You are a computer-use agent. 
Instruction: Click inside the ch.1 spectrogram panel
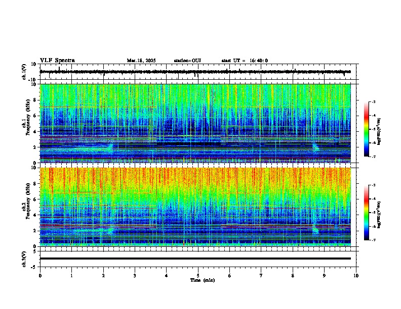pos(195,123)
